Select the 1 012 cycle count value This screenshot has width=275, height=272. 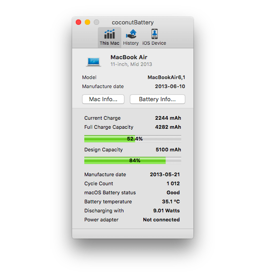173,183
